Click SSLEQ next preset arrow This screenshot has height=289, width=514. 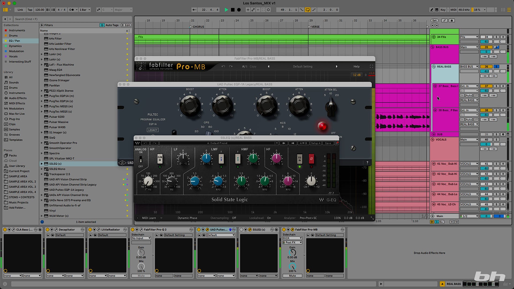click(293, 143)
